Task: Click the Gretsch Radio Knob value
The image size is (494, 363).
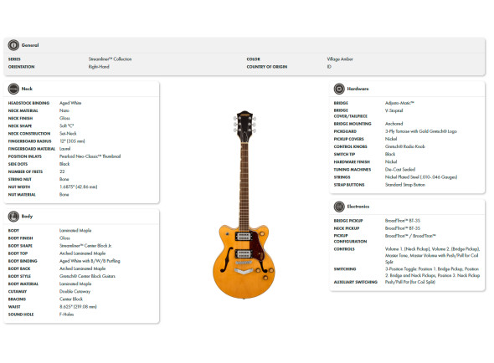Action: pyautogui.click(x=405, y=146)
